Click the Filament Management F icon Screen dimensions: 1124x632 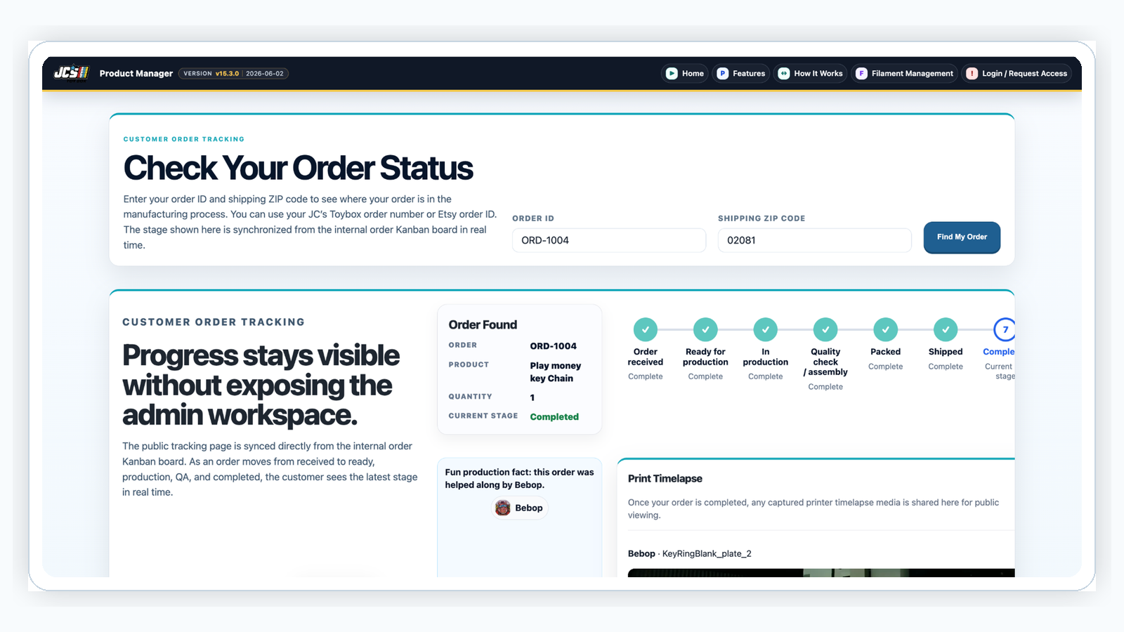tap(861, 73)
